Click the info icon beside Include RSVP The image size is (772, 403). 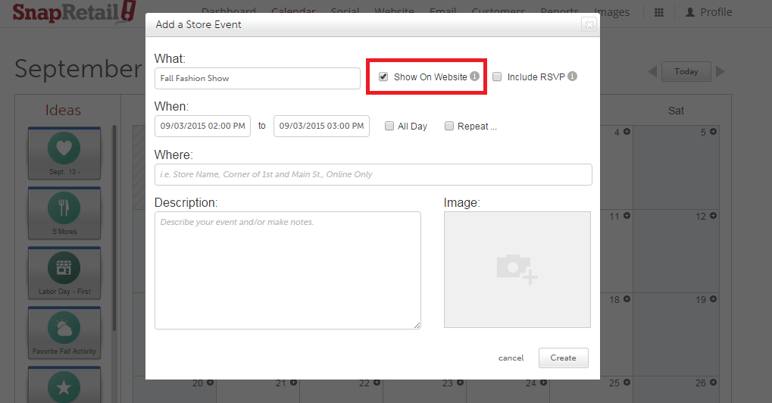tap(573, 77)
